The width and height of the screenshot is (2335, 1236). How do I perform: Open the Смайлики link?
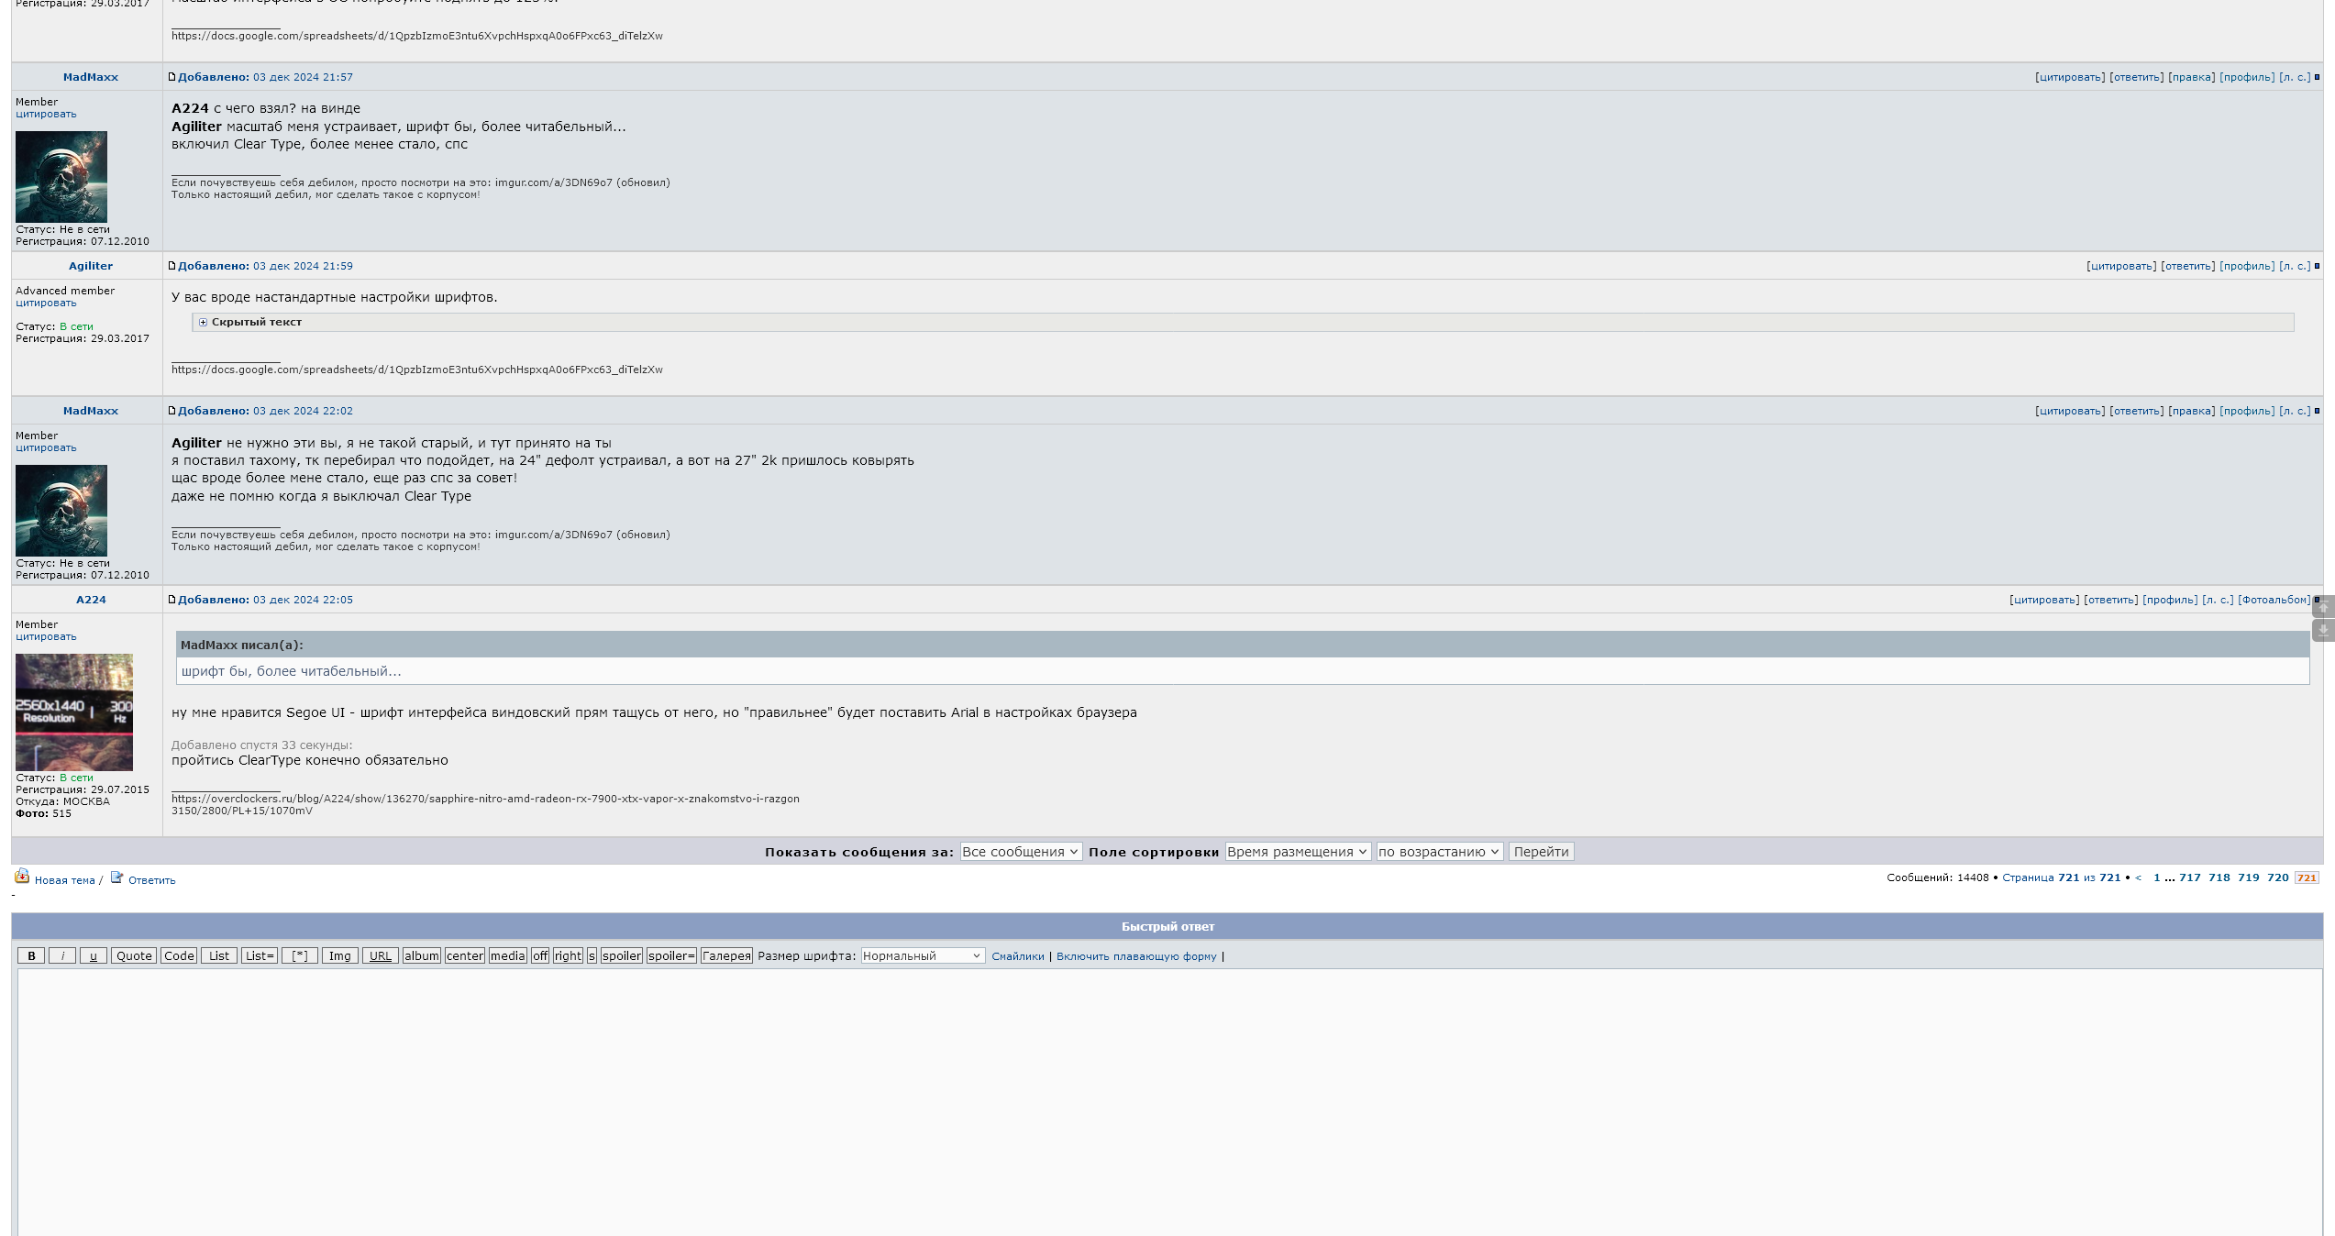(x=1017, y=956)
